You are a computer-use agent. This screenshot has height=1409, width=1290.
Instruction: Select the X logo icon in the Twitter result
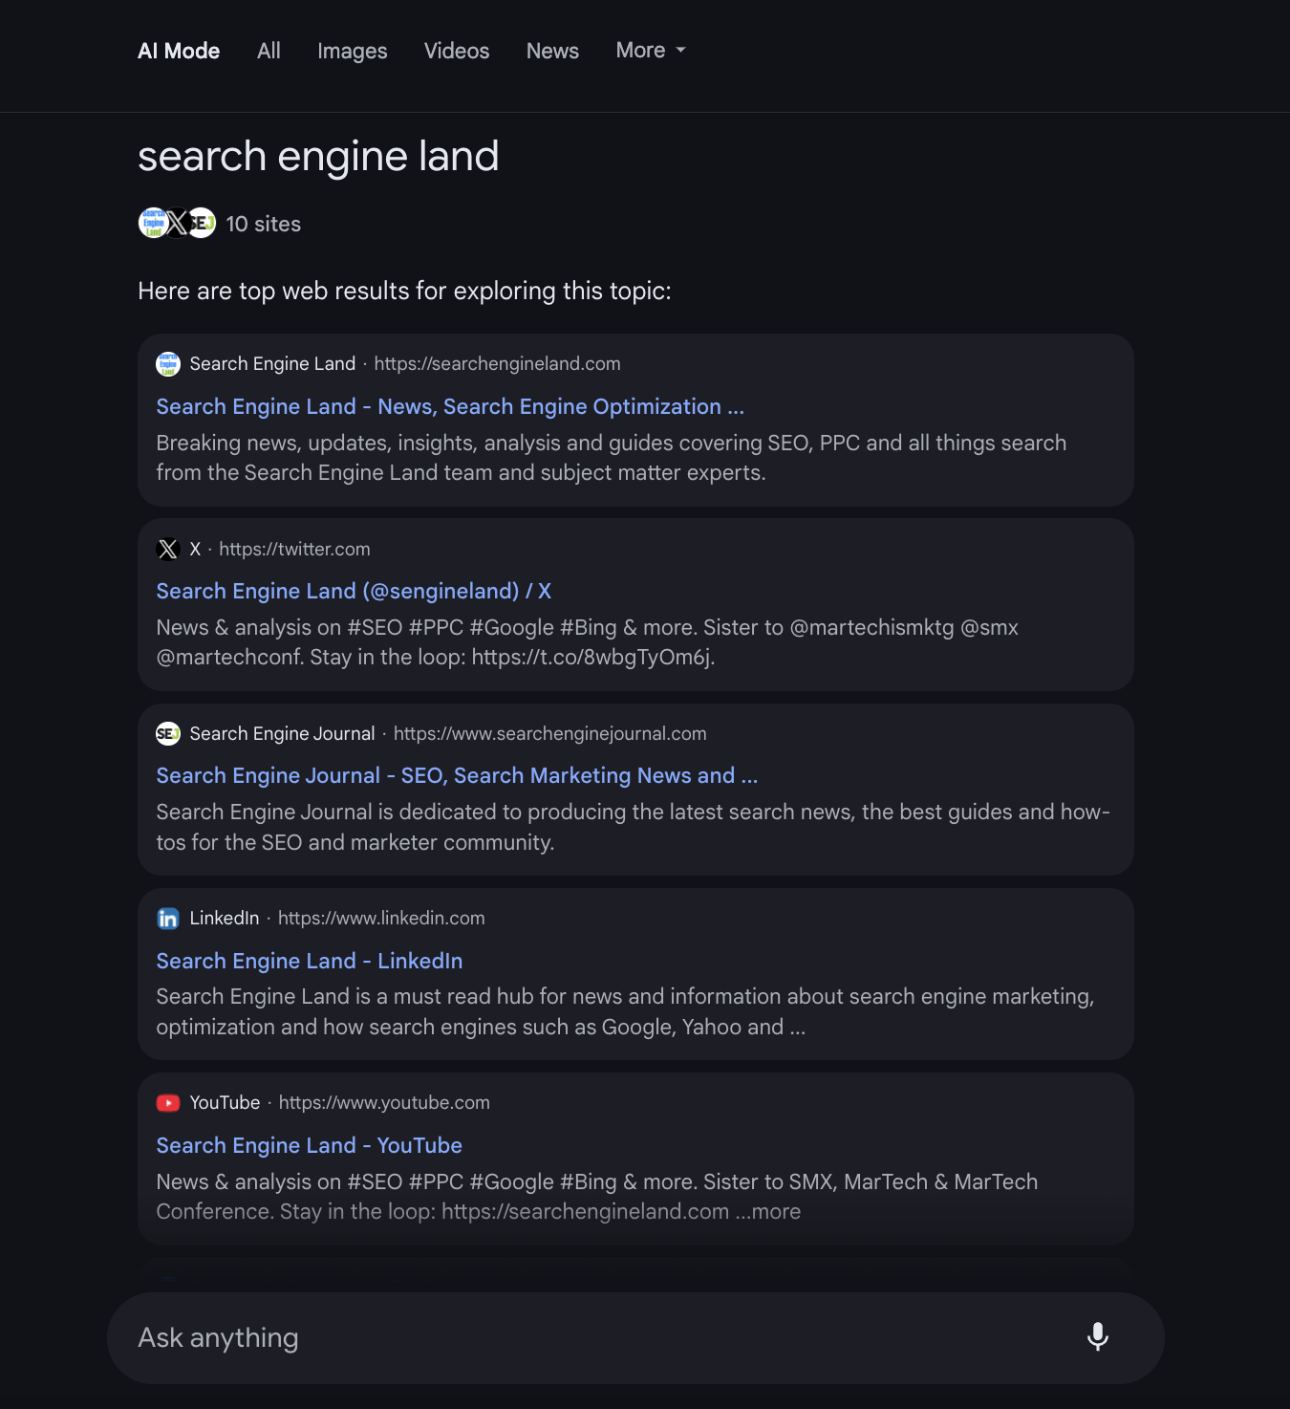[167, 549]
